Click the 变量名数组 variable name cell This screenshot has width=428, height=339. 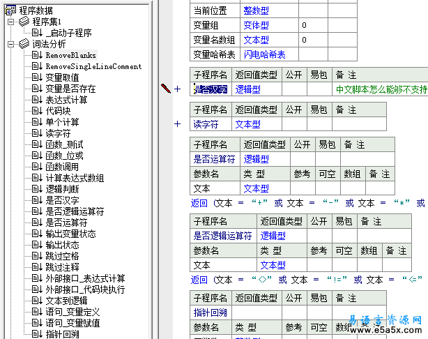click(x=215, y=40)
